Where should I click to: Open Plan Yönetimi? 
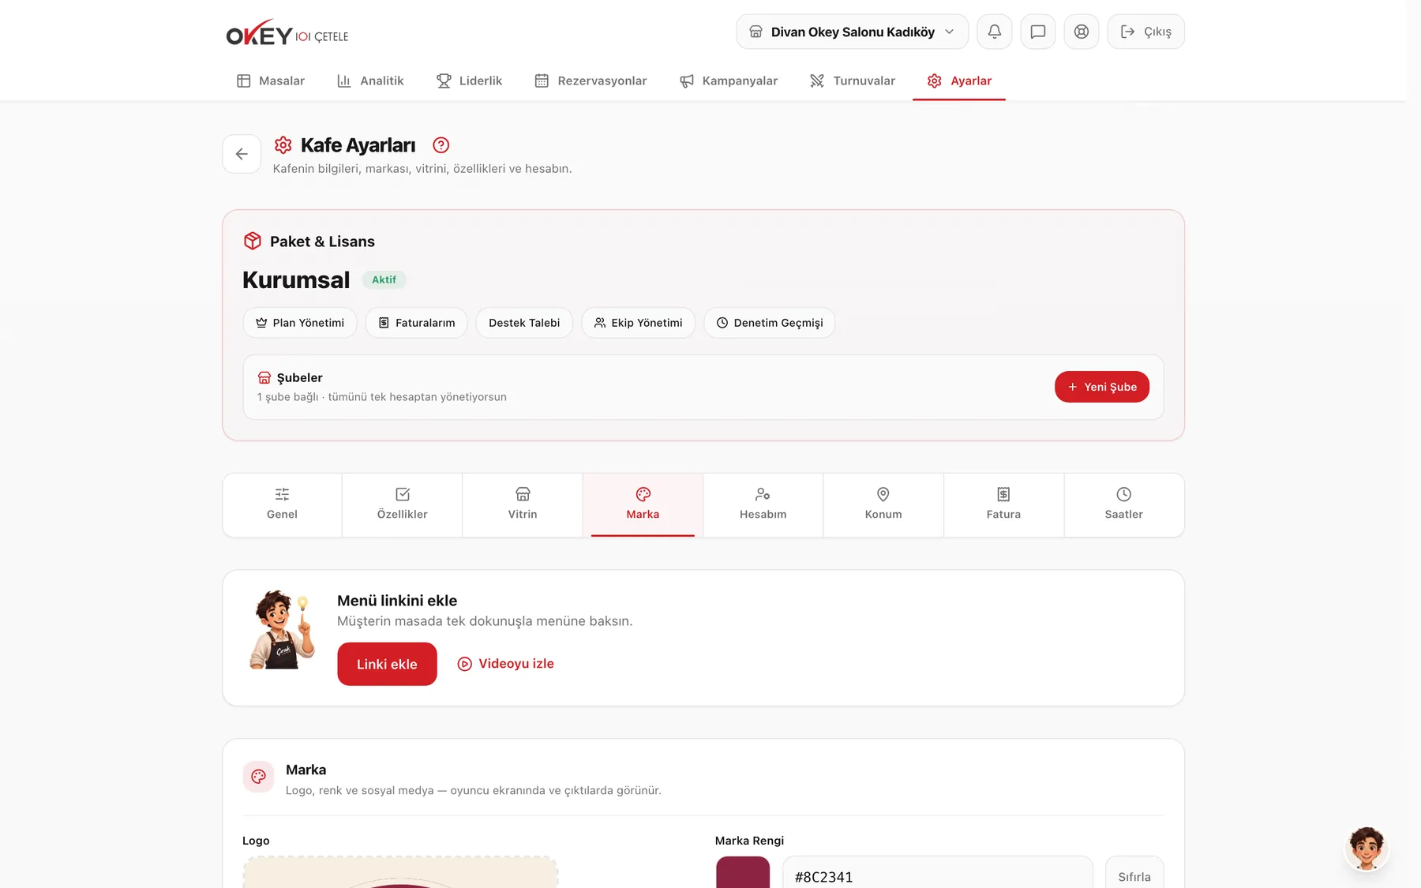point(300,323)
